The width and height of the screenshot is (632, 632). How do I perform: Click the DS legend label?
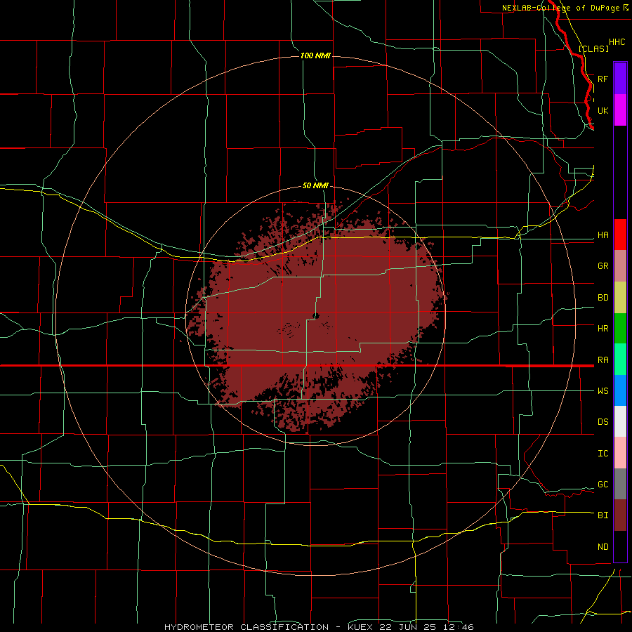603,421
